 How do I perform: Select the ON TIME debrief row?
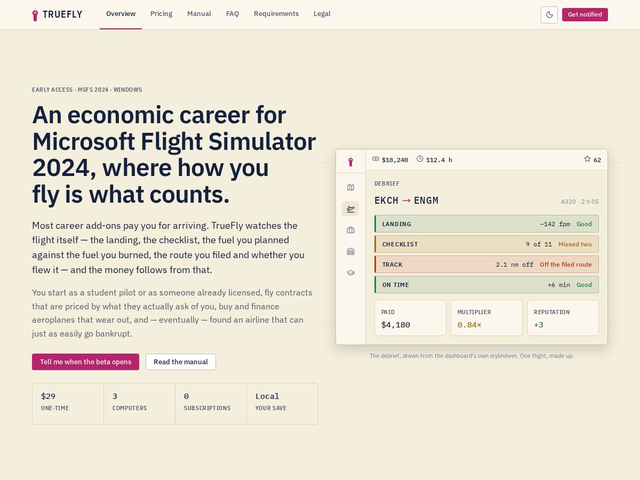pyautogui.click(x=486, y=284)
